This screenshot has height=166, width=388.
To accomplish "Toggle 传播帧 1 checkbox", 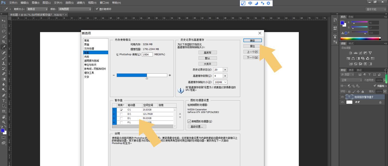I will (x=375, y=86).
